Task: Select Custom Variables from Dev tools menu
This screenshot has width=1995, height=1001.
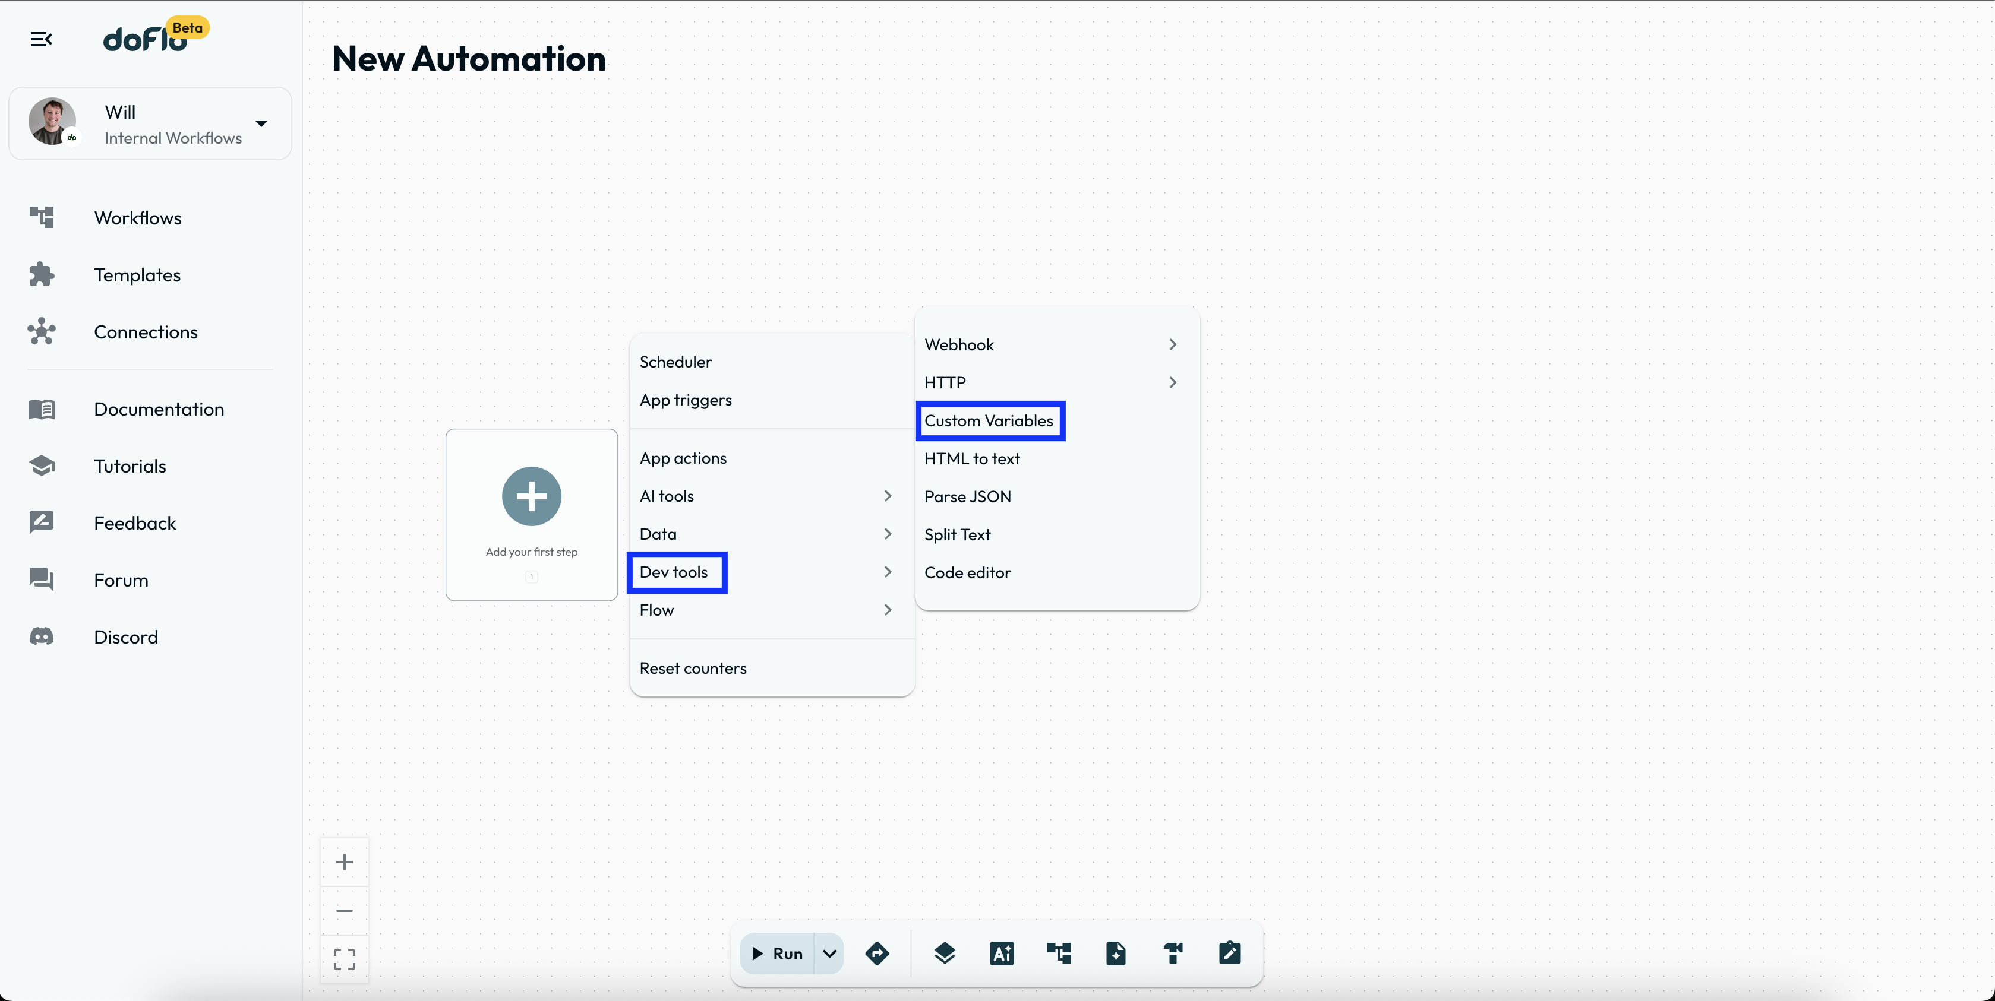Action: (988, 420)
